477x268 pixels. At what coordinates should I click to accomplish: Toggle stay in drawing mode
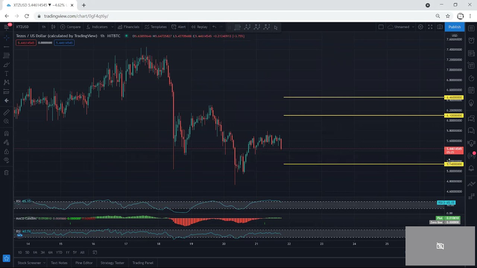point(6,142)
